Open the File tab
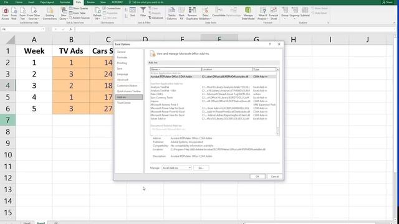 coord(6,2)
